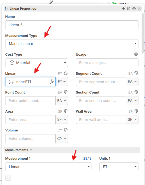Click the Name input field

[x=72, y=25]
